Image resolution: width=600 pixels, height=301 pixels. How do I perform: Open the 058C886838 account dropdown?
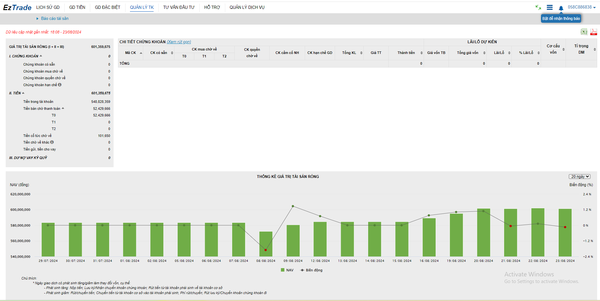coord(582,7)
